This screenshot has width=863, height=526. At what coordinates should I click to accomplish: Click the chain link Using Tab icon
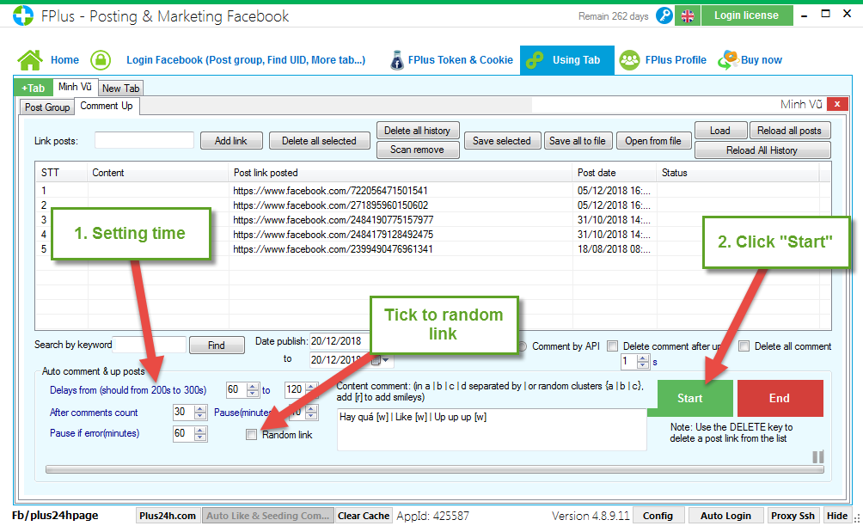coord(535,60)
